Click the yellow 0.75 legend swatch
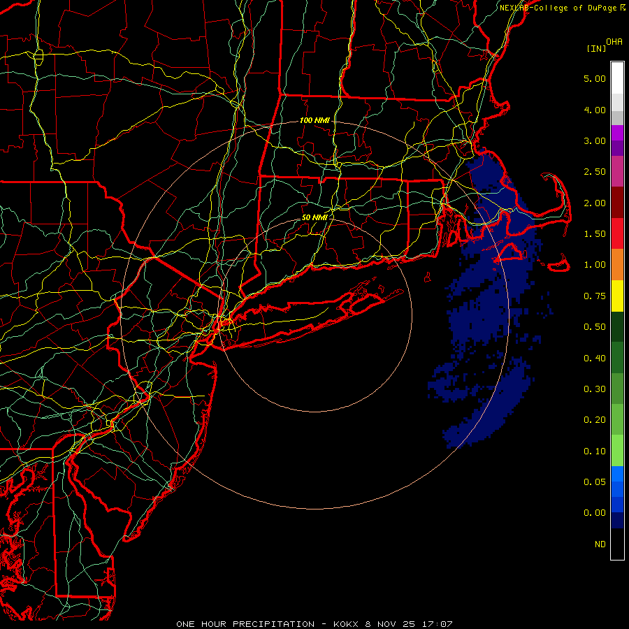 (x=617, y=296)
